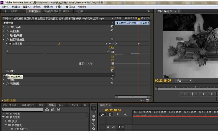The height and width of the screenshot is (131, 218).
Task: Open timeline display settings wrench icon
Action: (x=125, y=114)
